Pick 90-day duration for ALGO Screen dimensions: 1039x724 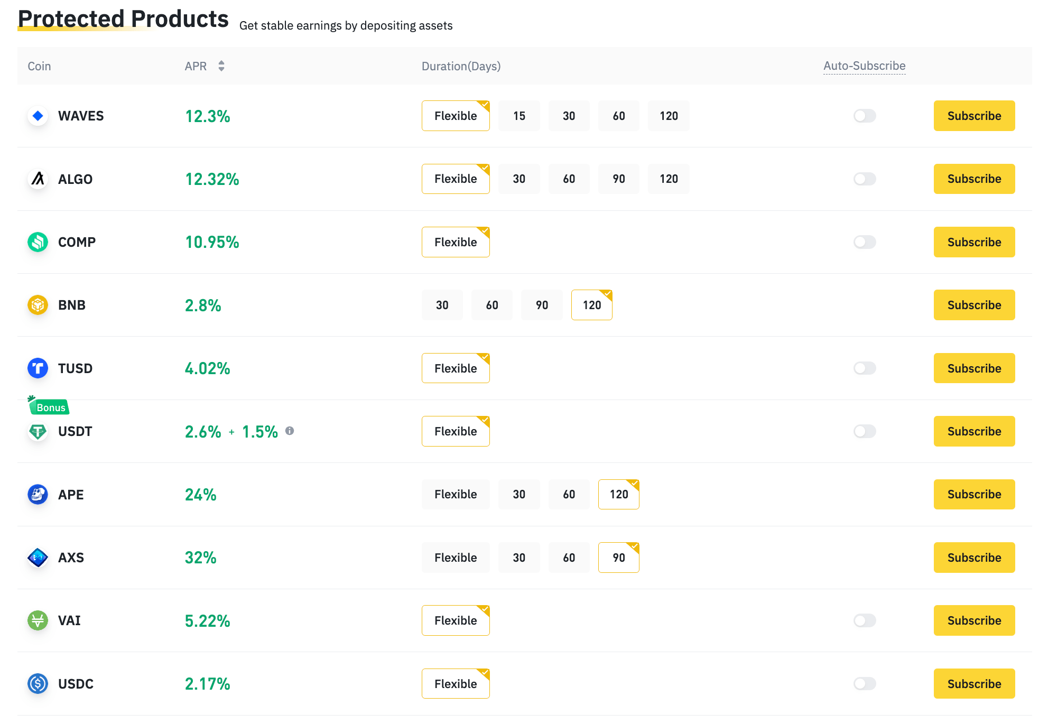click(619, 179)
